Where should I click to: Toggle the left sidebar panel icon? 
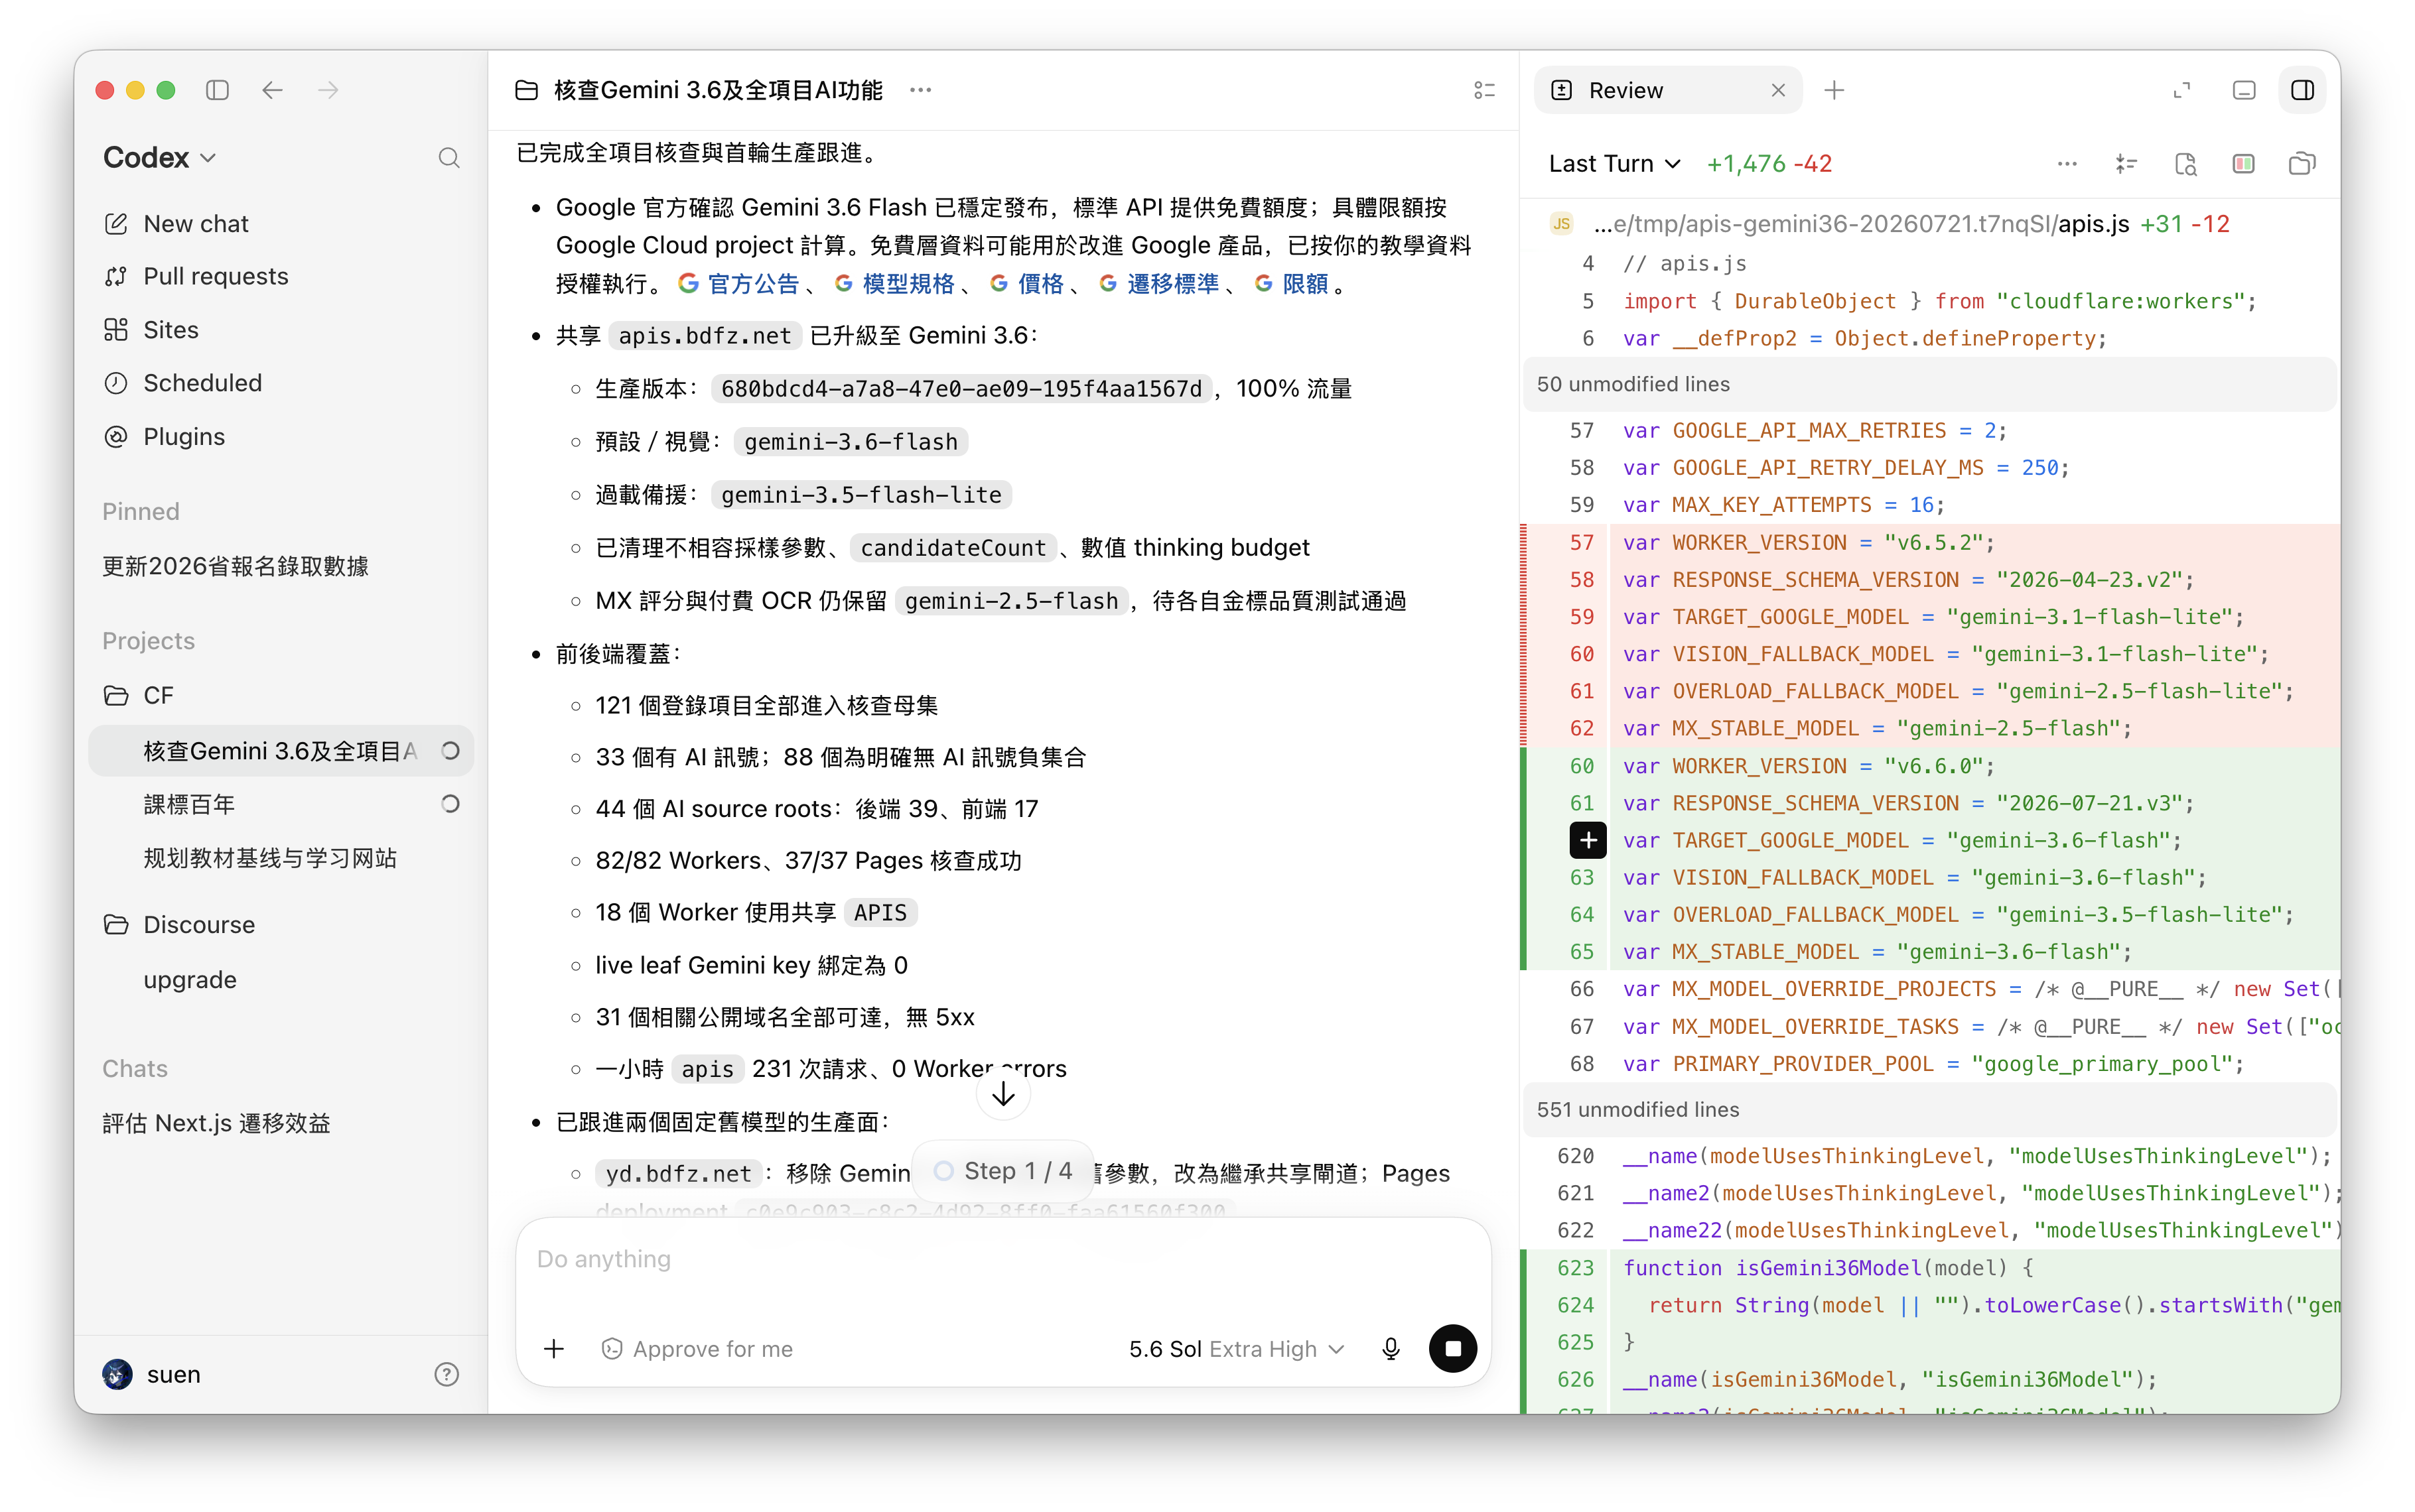click(x=217, y=90)
